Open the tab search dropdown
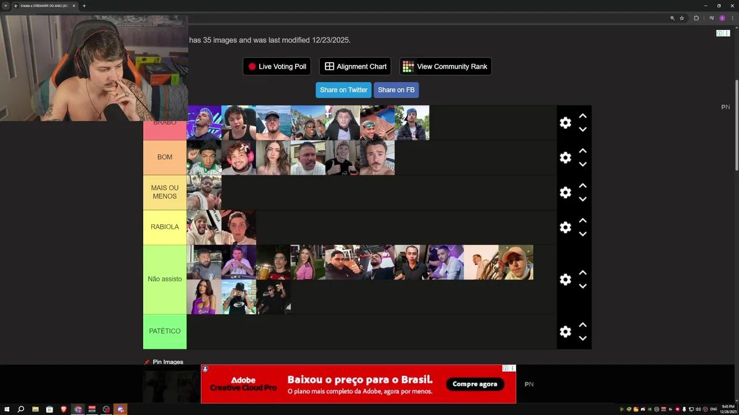This screenshot has height=415, width=739. tap(6, 6)
